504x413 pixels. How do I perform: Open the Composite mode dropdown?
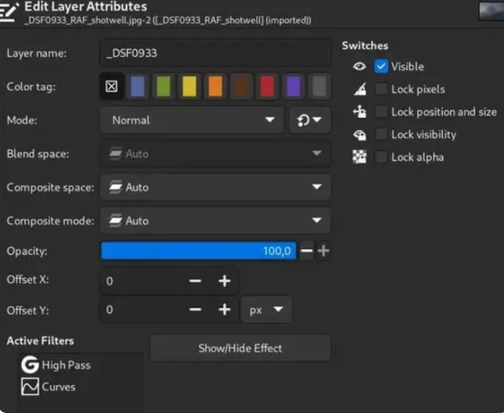pyautogui.click(x=216, y=220)
